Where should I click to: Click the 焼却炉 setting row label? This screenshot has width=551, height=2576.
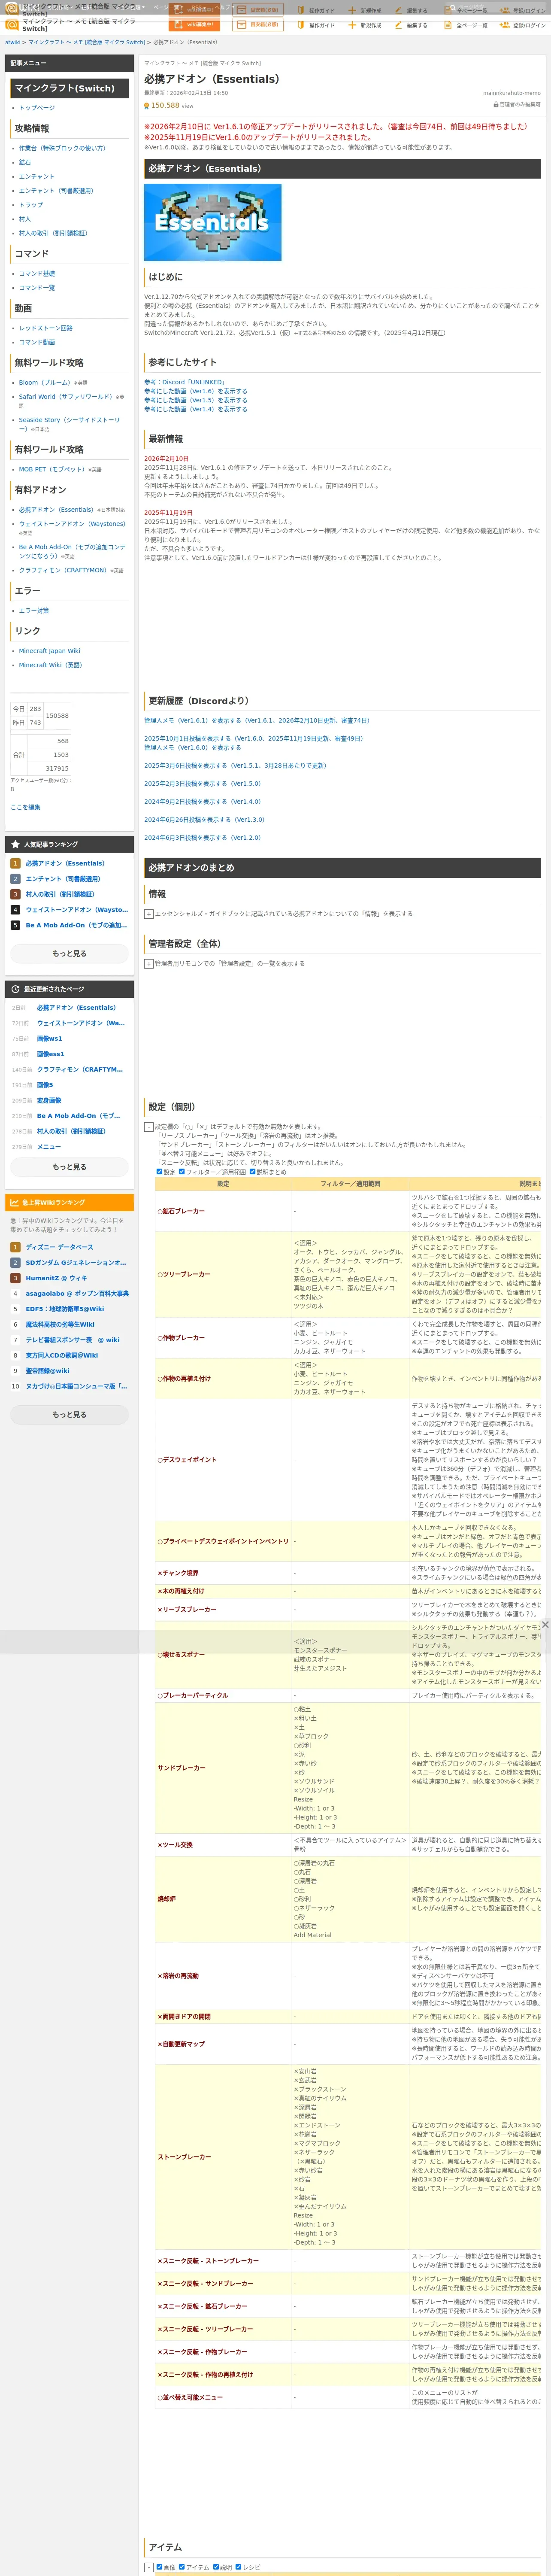click(x=166, y=1899)
